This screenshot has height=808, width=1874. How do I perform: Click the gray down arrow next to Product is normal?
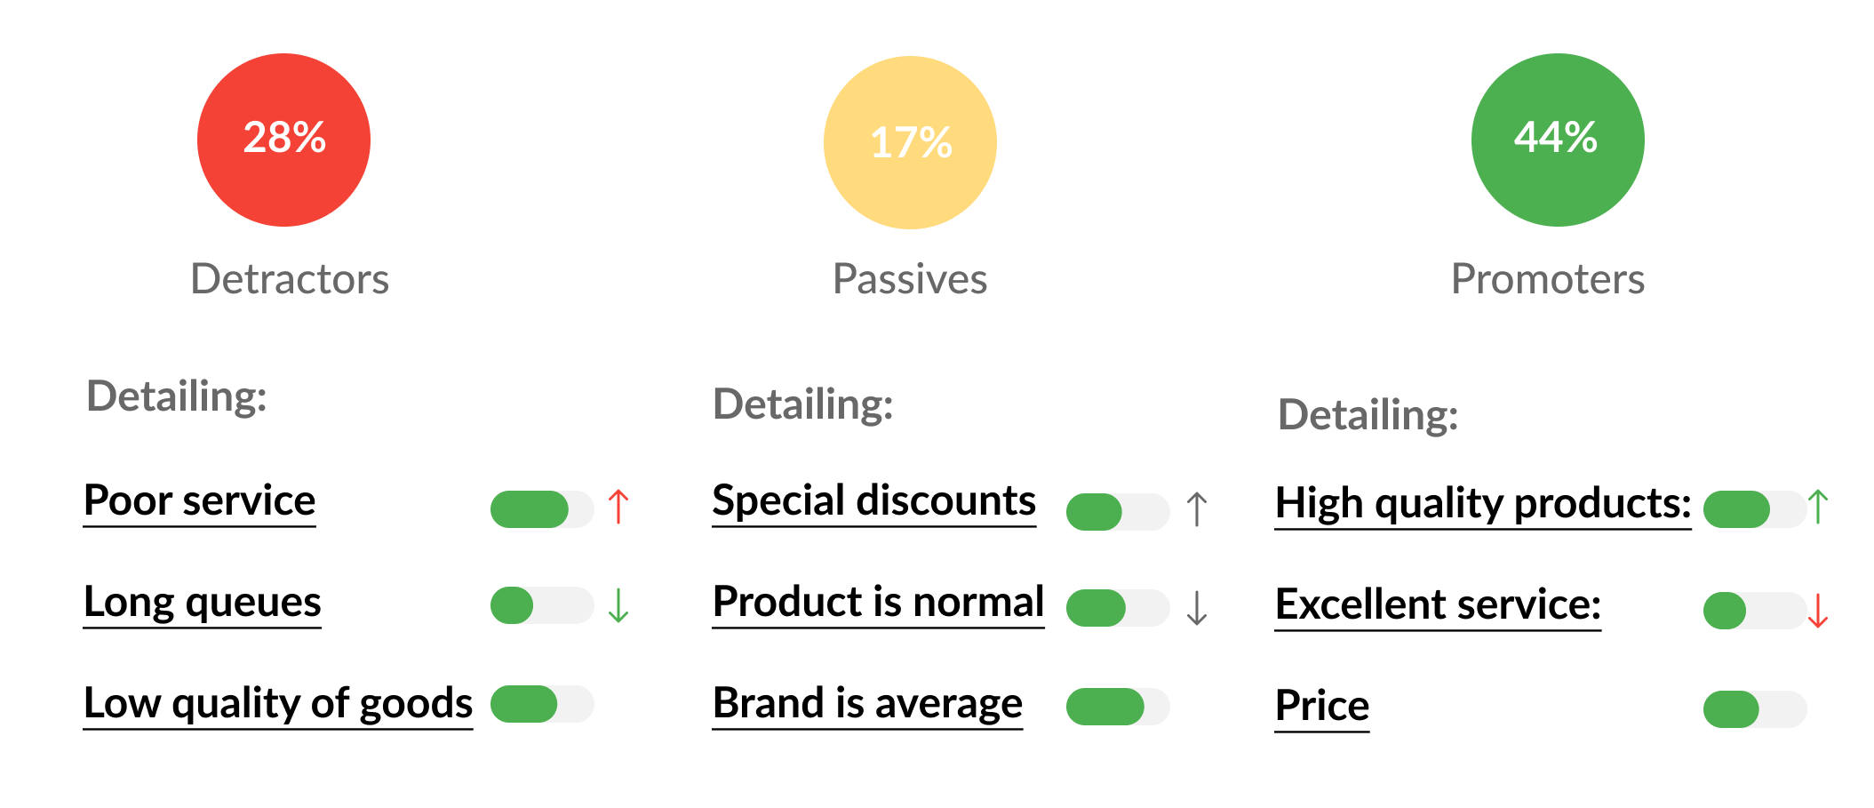(1197, 608)
